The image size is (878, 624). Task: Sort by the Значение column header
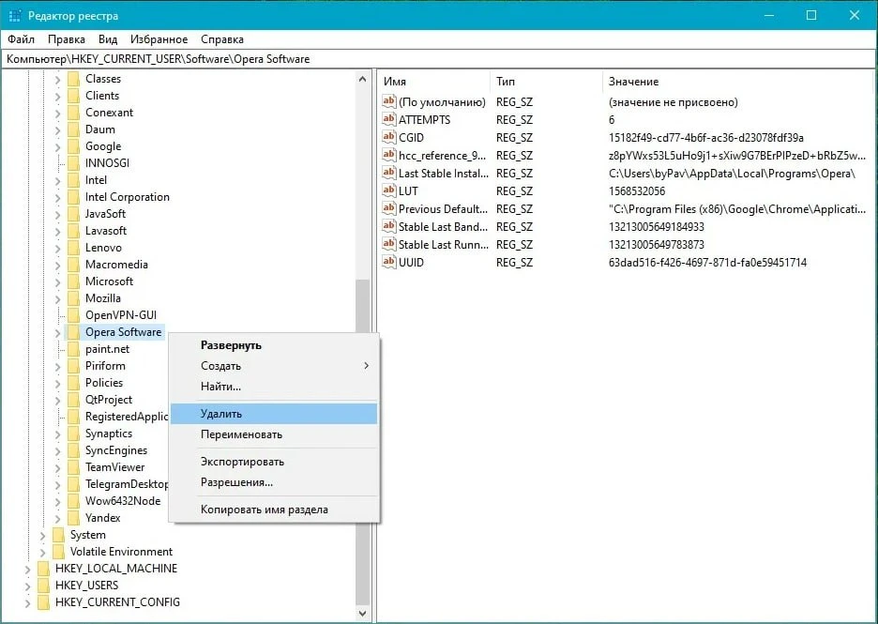(738, 82)
